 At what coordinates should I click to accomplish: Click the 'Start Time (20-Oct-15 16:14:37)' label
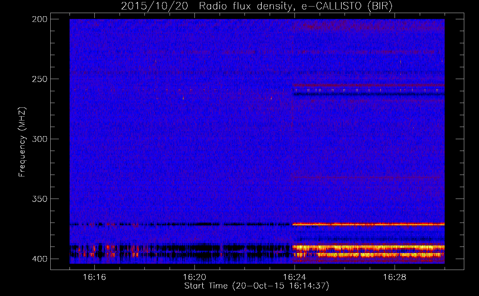[257, 286]
